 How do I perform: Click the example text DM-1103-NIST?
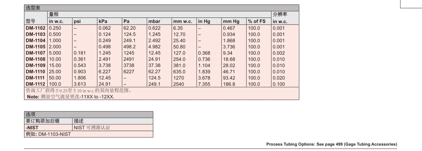tap(54, 134)
